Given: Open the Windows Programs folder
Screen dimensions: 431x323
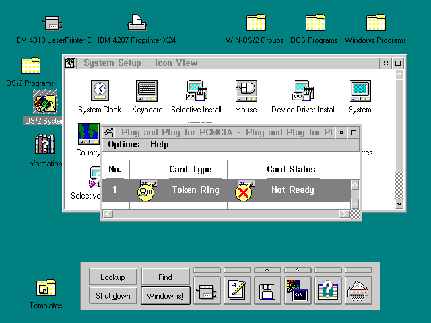Looking at the screenshot, I should [376, 22].
